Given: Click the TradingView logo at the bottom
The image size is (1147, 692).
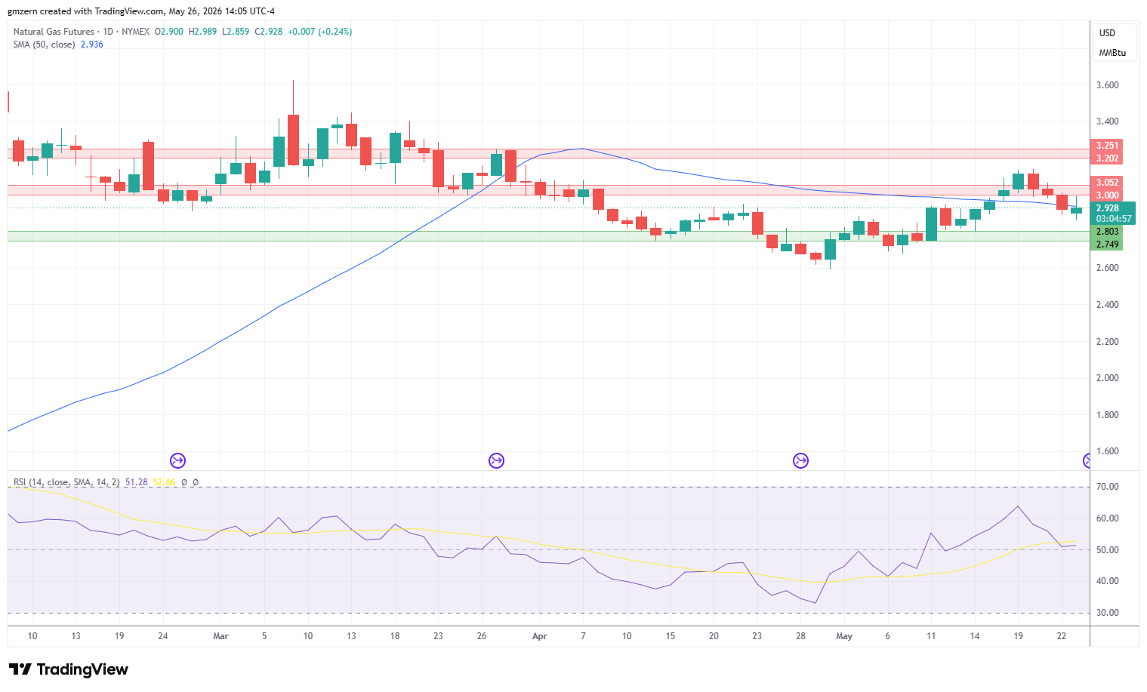Looking at the screenshot, I should pyautogui.click(x=69, y=669).
